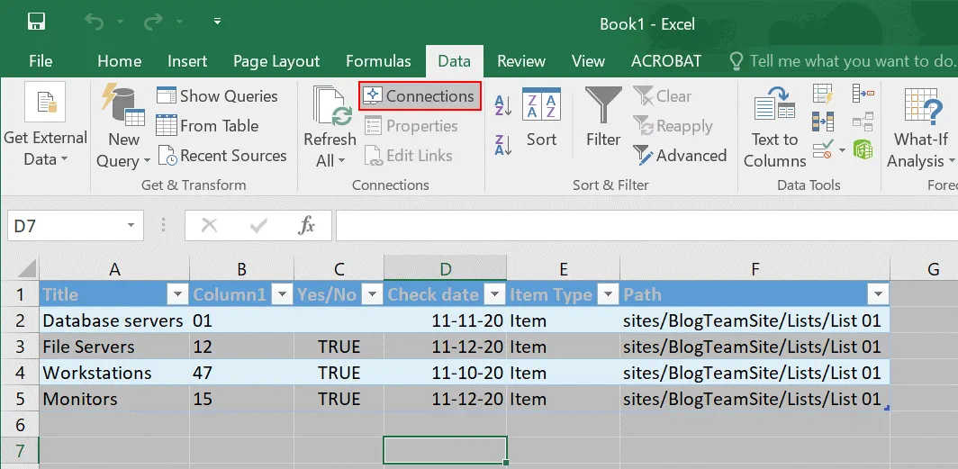The image size is (958, 469).
Task: Click Sort A to Z icon
Action: click(503, 104)
